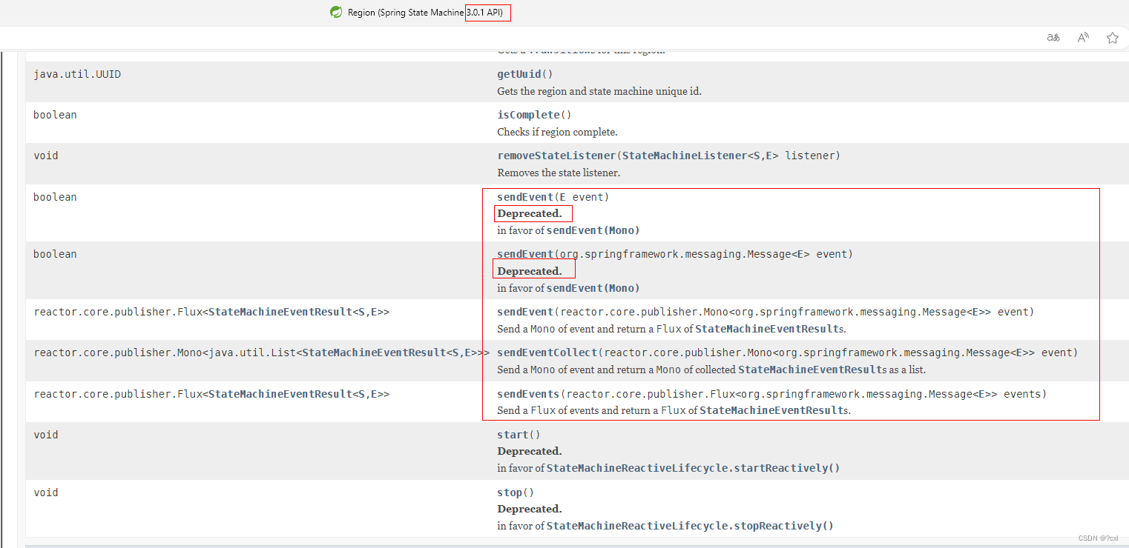Add page to favorites with star icon

(1113, 38)
